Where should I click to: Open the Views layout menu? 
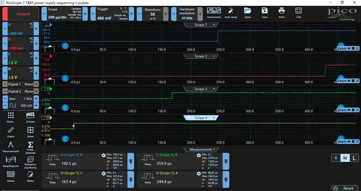click(x=30, y=132)
